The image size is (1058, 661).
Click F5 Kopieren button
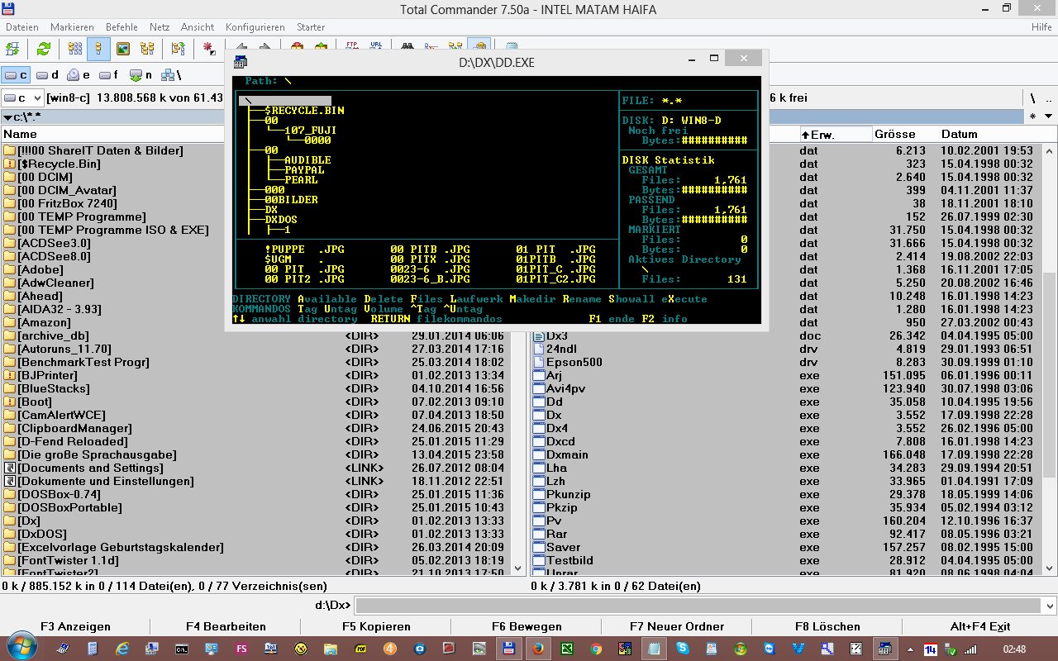(x=376, y=626)
